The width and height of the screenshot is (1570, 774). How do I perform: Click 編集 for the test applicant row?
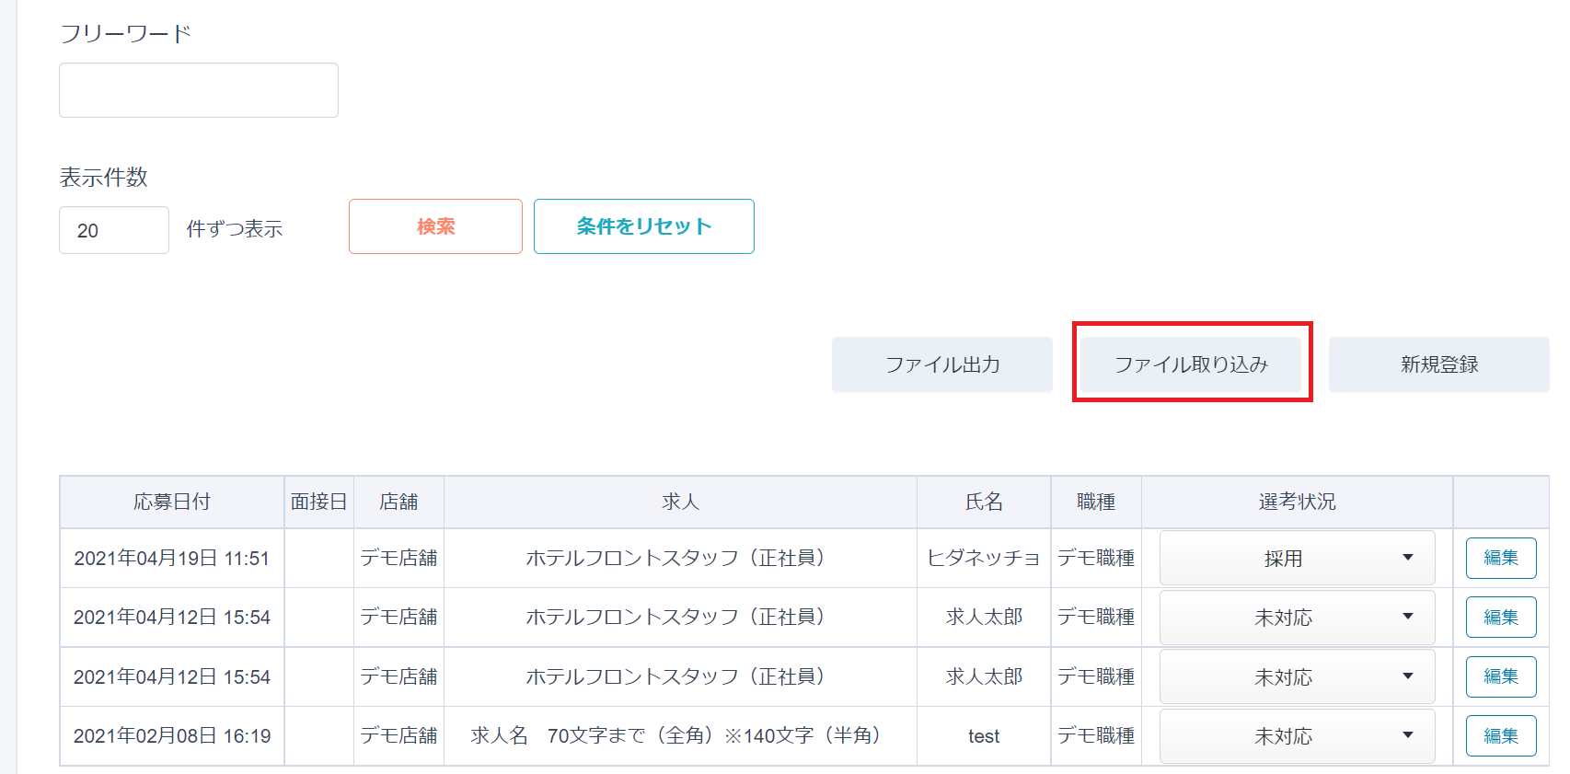coord(1500,736)
